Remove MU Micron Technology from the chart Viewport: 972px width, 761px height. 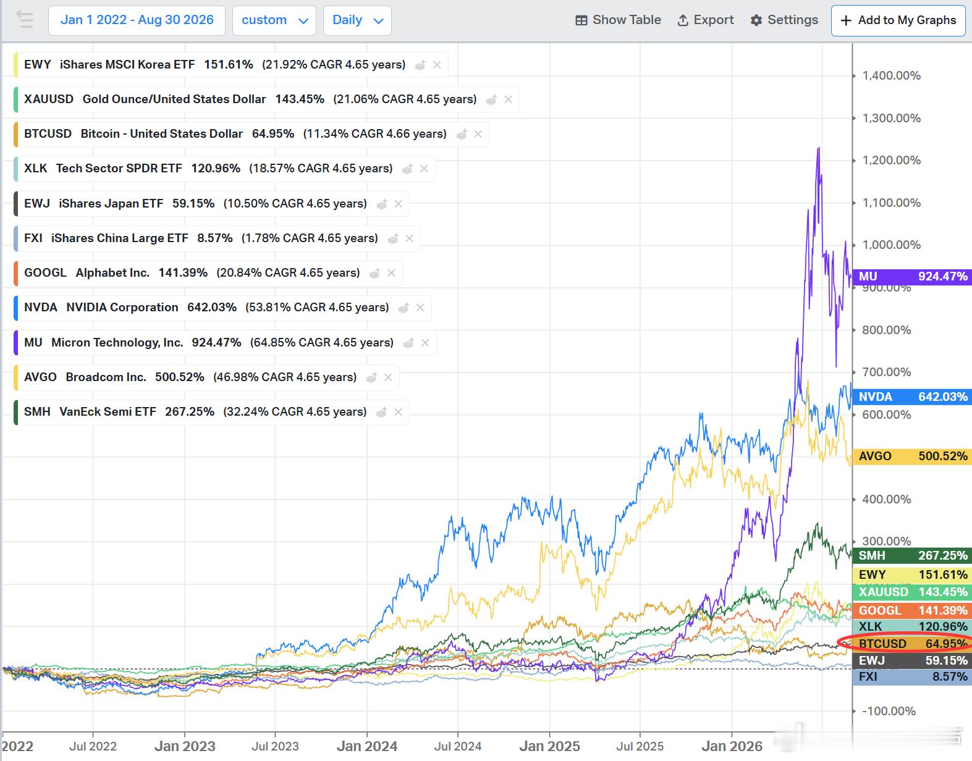425,343
